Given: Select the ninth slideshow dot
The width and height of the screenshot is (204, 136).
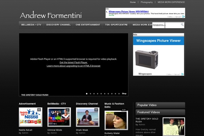Looking at the screenshot, I should click(x=115, y=94).
